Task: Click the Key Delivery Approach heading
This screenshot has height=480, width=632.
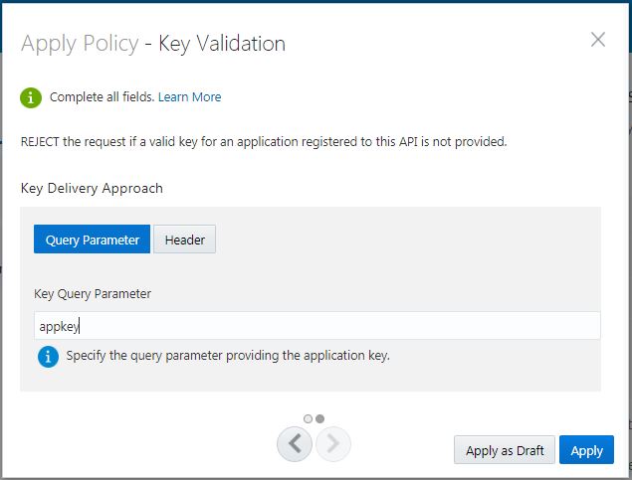Action: tap(92, 188)
